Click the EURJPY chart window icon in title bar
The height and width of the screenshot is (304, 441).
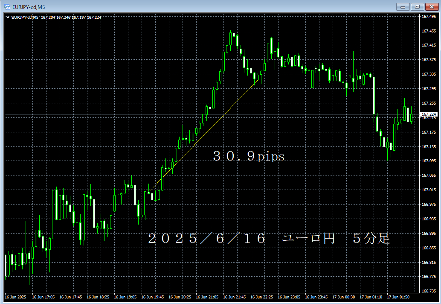click(x=7, y=7)
